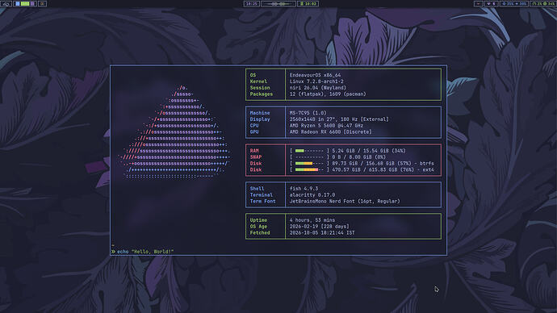The image size is (557, 313).
Task: Click the 'Fetched' label
Action: tap(260, 233)
